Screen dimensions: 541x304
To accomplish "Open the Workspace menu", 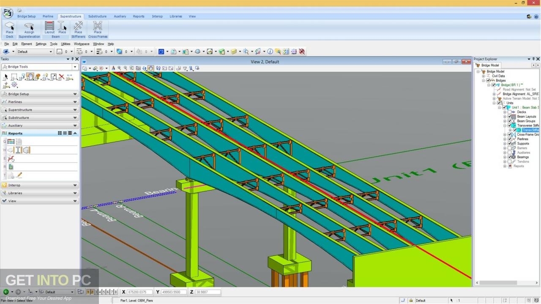I will pyautogui.click(x=82, y=44).
